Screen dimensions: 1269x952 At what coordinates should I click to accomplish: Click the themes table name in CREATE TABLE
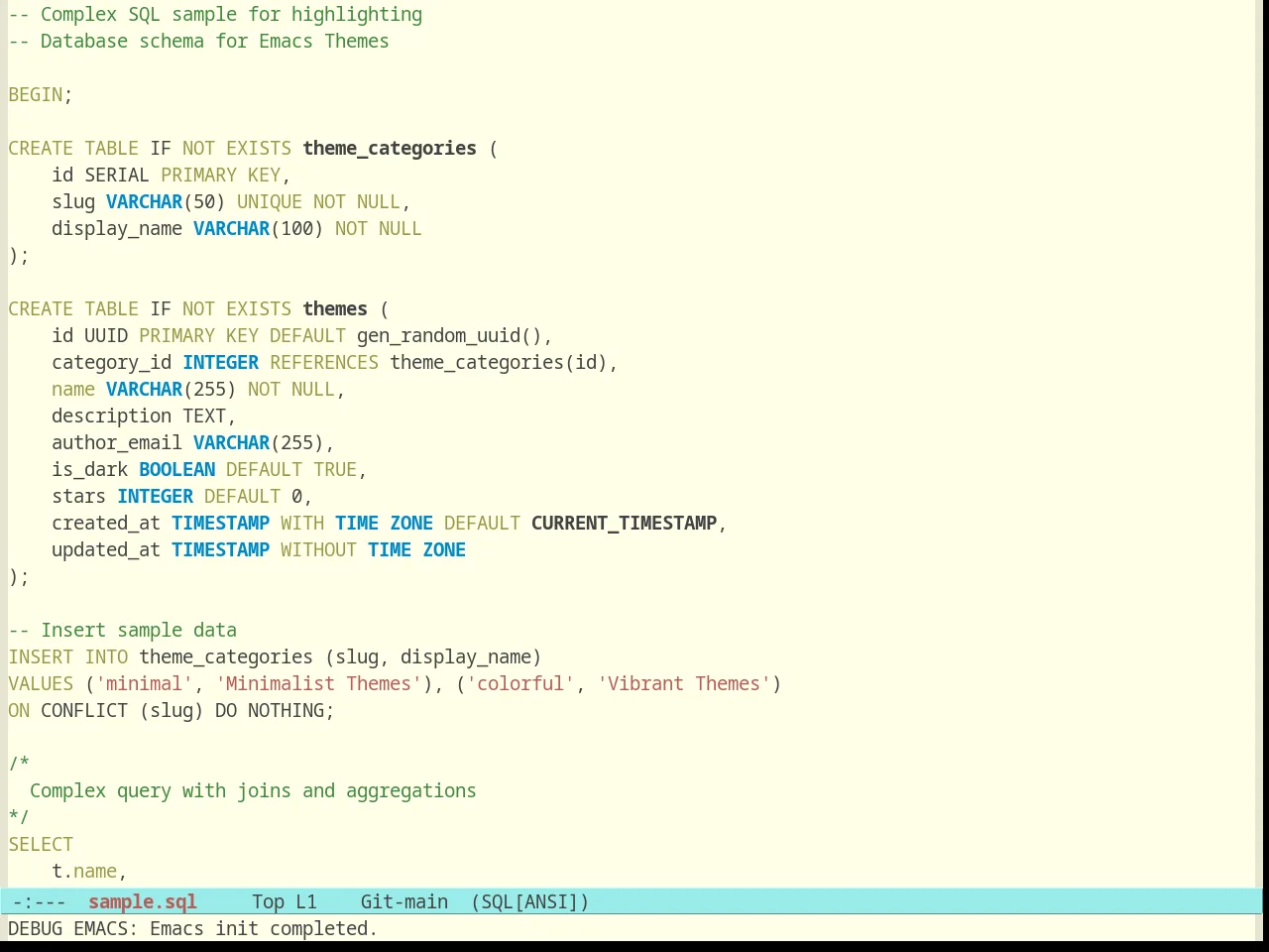(x=335, y=308)
